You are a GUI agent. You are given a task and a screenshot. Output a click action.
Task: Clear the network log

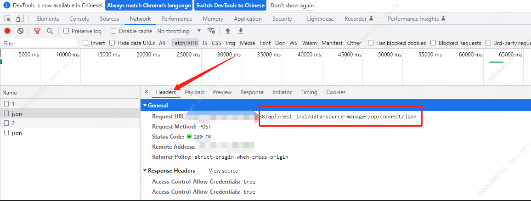[x=21, y=31]
